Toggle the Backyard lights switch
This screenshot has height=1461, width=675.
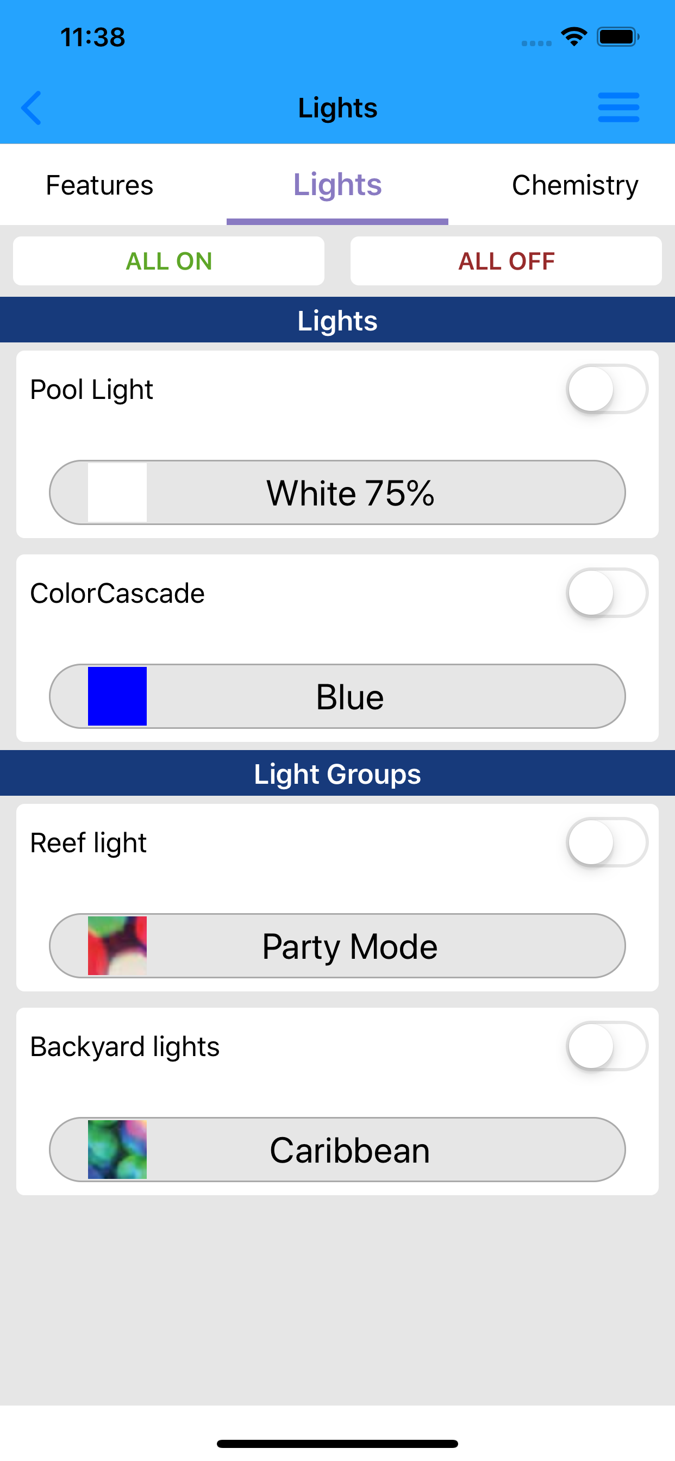tap(608, 1047)
